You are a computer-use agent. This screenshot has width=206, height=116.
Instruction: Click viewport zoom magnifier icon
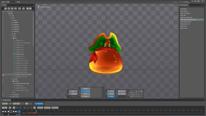[37, 94]
